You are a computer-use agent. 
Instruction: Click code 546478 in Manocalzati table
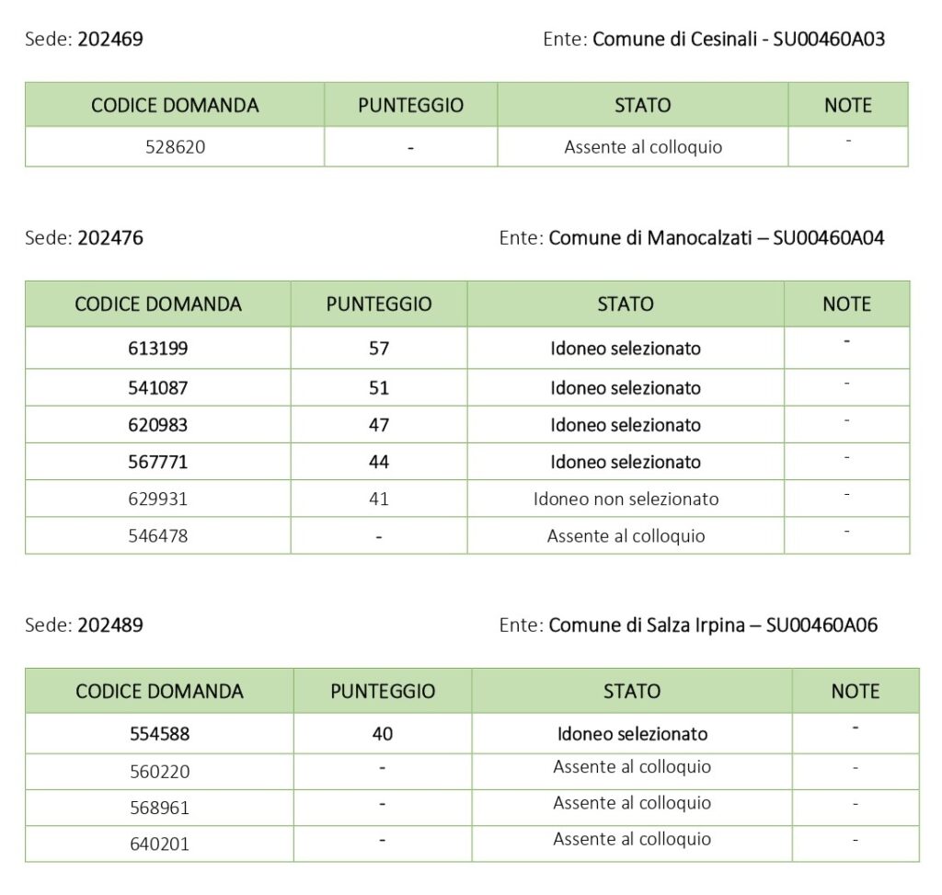point(157,535)
